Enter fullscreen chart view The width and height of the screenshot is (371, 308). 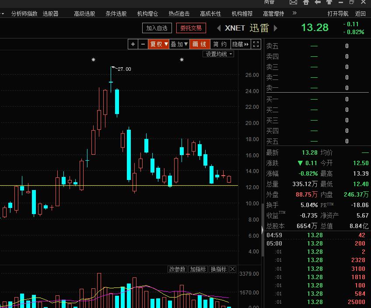(257, 44)
